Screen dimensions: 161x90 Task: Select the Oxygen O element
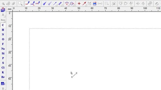click(x=3, y=39)
